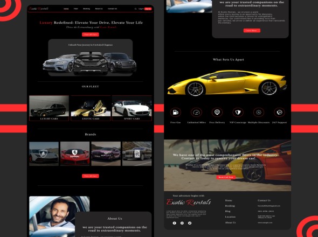Click the website URL in footer
This screenshot has width=318, height=237.
coord(265,222)
